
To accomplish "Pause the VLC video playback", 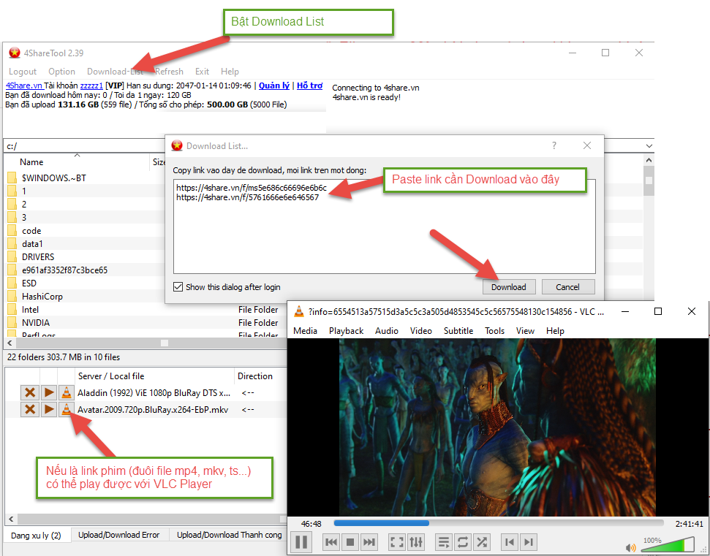I will [x=301, y=542].
